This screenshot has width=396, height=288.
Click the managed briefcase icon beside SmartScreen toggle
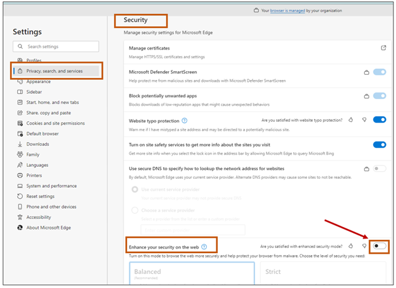tap(366, 72)
